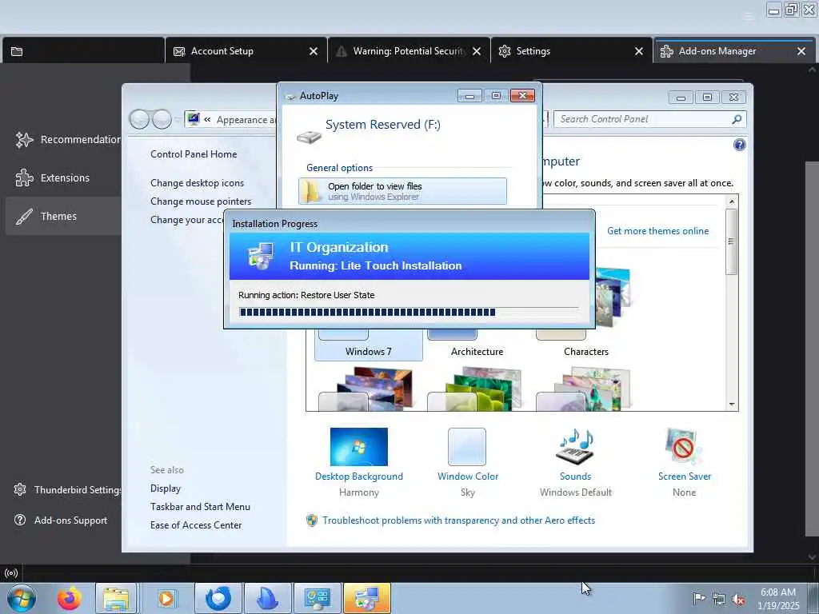Select the Windows 7 theme
Screen dimensions: 819x614
click(x=368, y=345)
